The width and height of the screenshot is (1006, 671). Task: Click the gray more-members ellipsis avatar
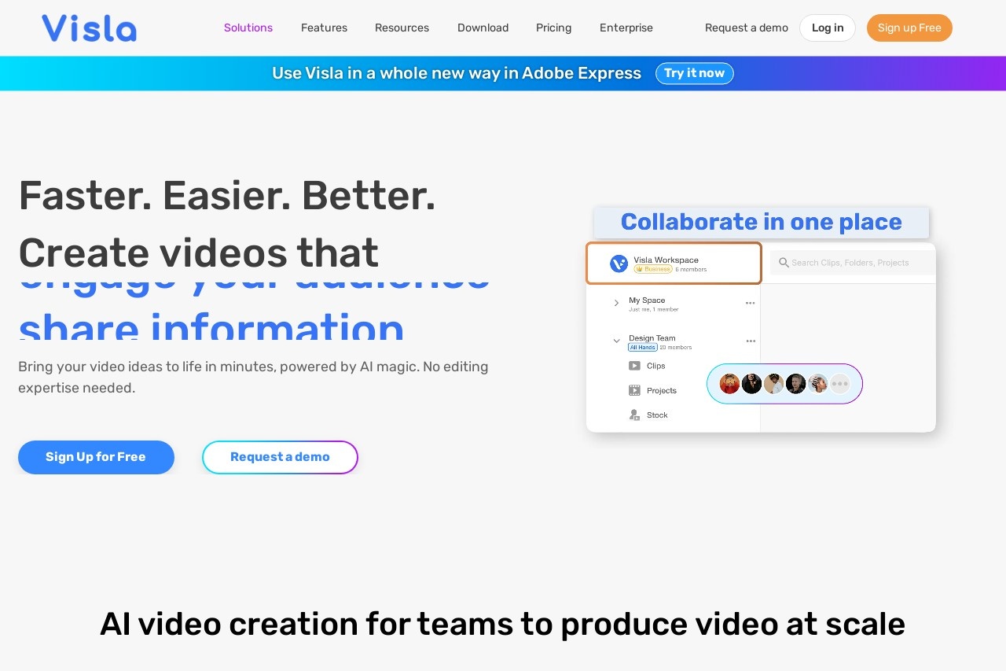point(840,384)
